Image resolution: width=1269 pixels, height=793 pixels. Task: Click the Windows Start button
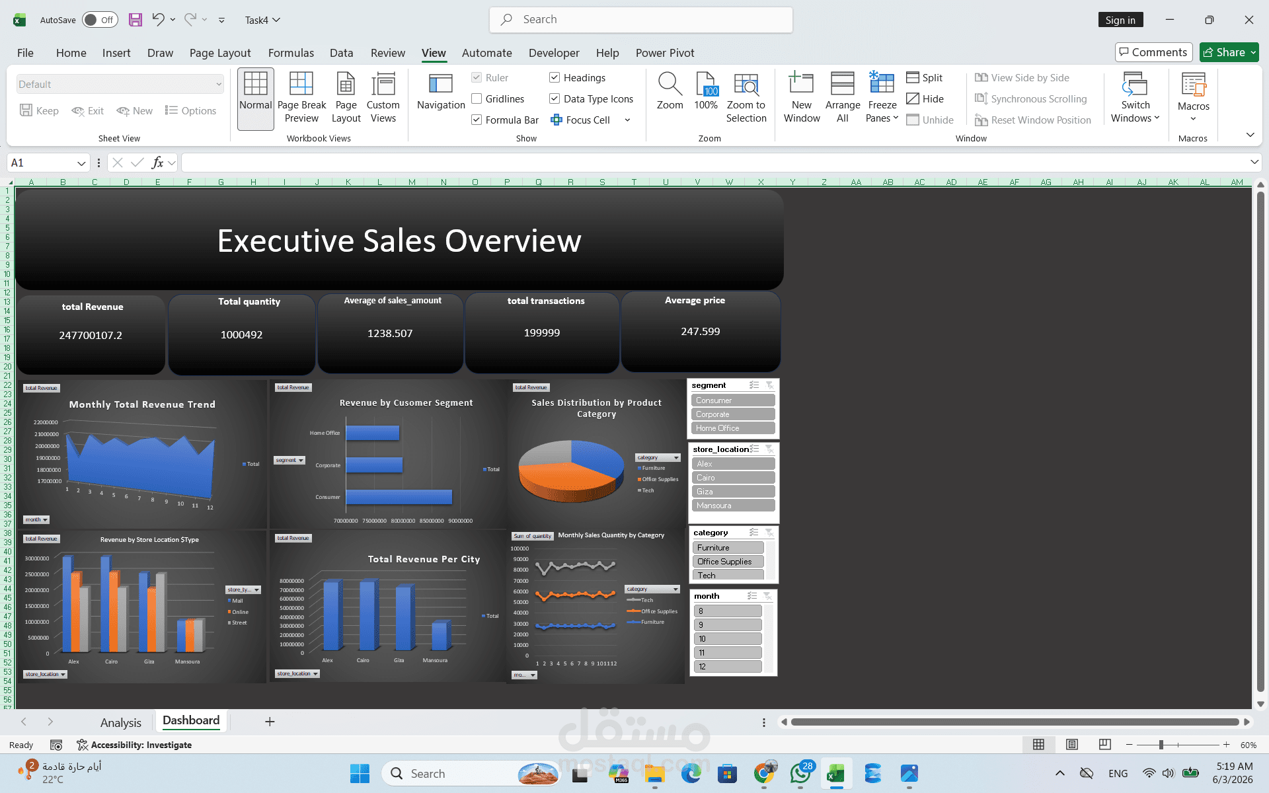[x=360, y=773]
